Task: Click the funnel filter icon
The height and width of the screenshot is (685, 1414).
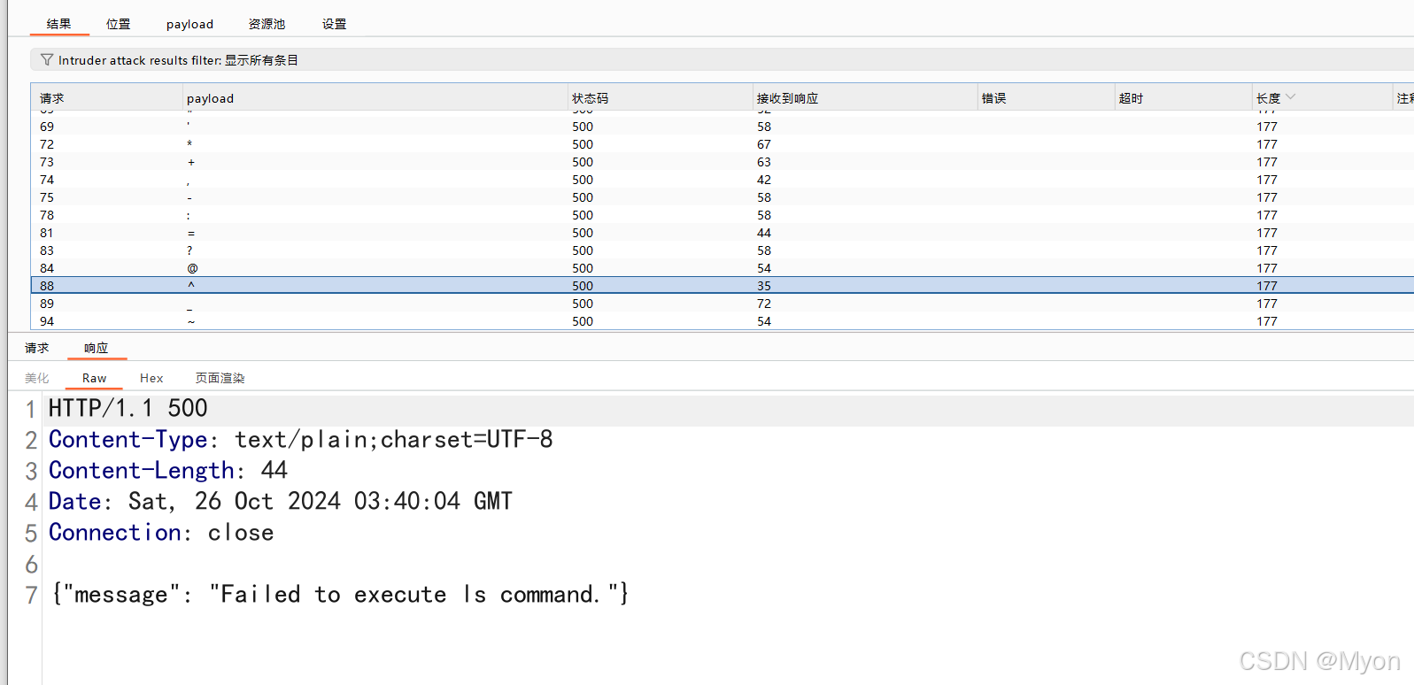Action: (x=47, y=60)
